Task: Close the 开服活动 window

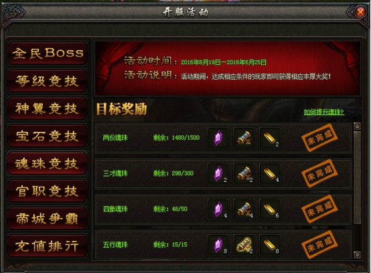Action: click(360, 11)
